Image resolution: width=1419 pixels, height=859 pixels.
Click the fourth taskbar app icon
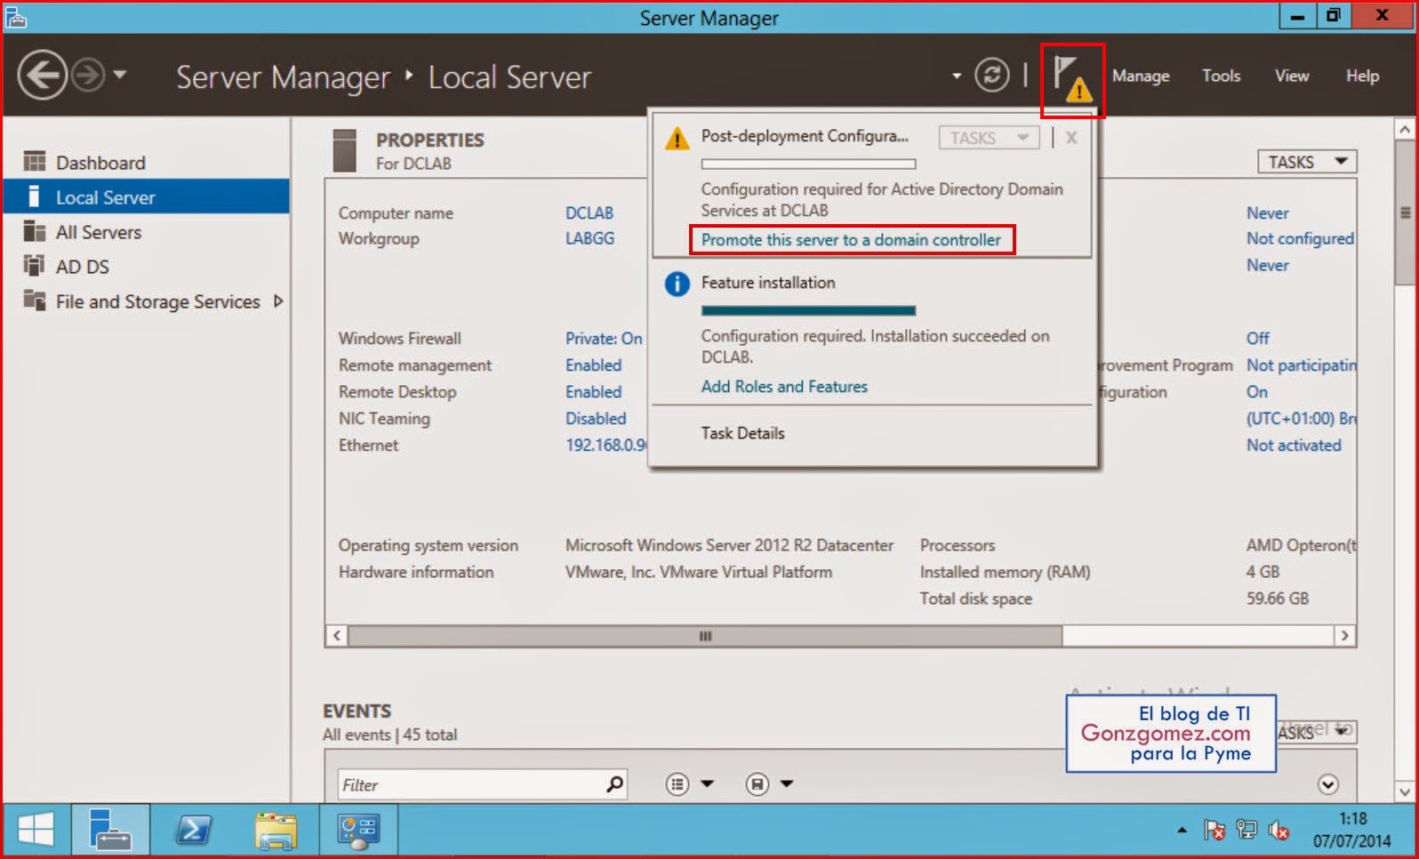tap(359, 831)
